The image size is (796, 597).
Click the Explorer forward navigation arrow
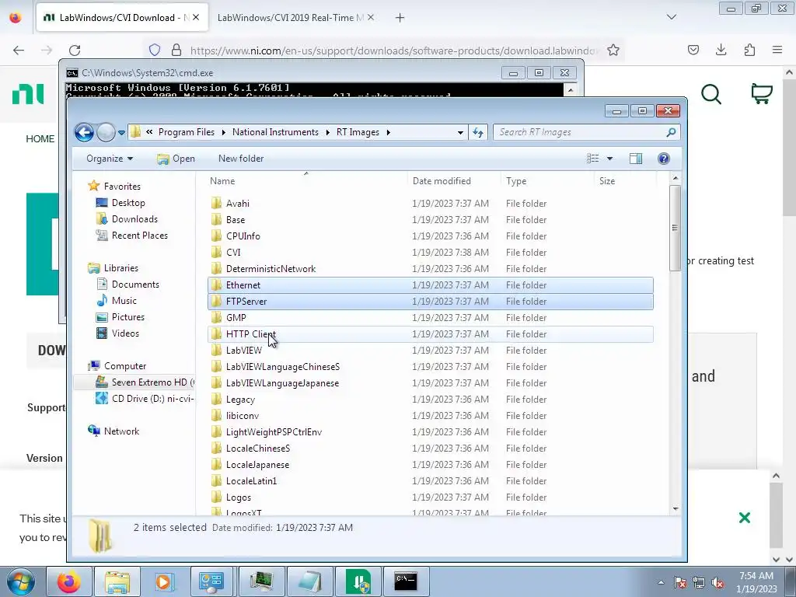[x=106, y=132]
